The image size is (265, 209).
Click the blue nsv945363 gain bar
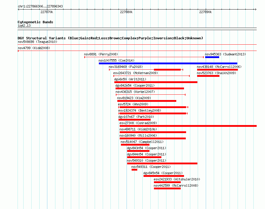pos(212,57)
